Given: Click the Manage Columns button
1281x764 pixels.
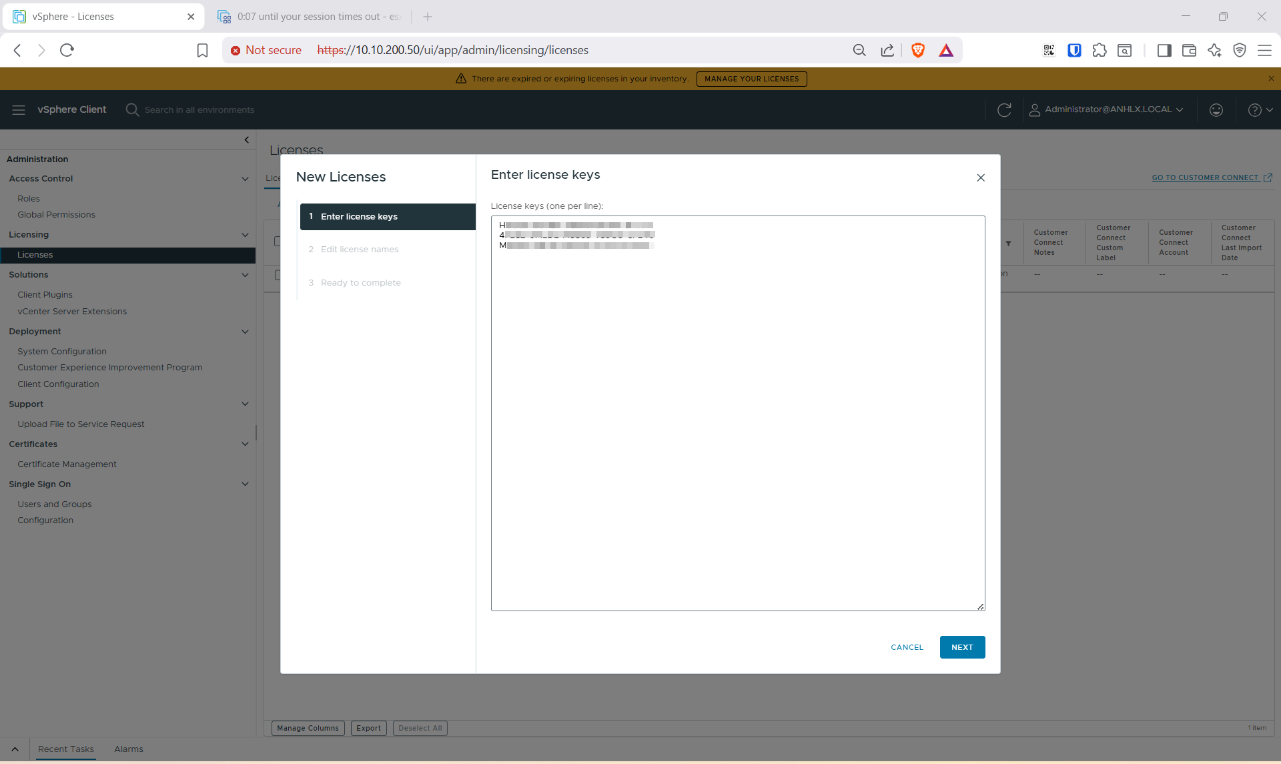Looking at the screenshot, I should pyautogui.click(x=308, y=728).
